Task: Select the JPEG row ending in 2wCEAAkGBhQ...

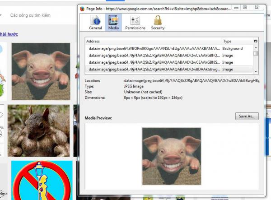Action: pos(169,56)
